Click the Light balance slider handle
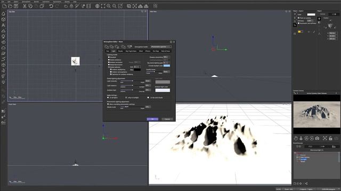341x191 pixels. click(133, 85)
